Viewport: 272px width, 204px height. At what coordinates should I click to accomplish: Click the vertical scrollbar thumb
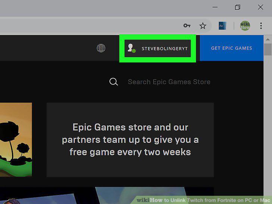pos(268,50)
